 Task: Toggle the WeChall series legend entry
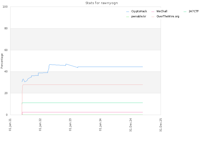[x=159, y=11]
